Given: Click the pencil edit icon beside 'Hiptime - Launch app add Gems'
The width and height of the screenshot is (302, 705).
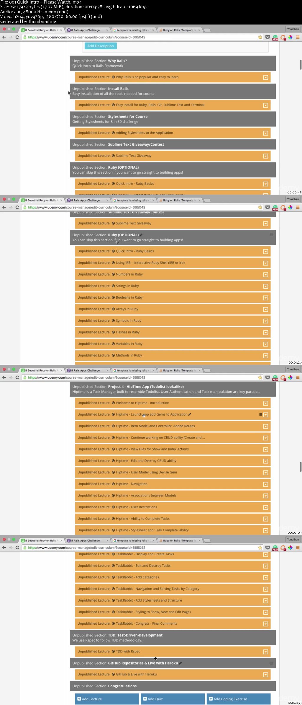Looking at the screenshot, I should click(190, 414).
